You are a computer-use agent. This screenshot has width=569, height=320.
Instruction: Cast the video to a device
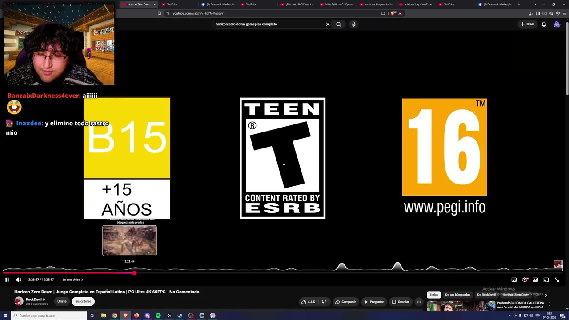coord(546,280)
